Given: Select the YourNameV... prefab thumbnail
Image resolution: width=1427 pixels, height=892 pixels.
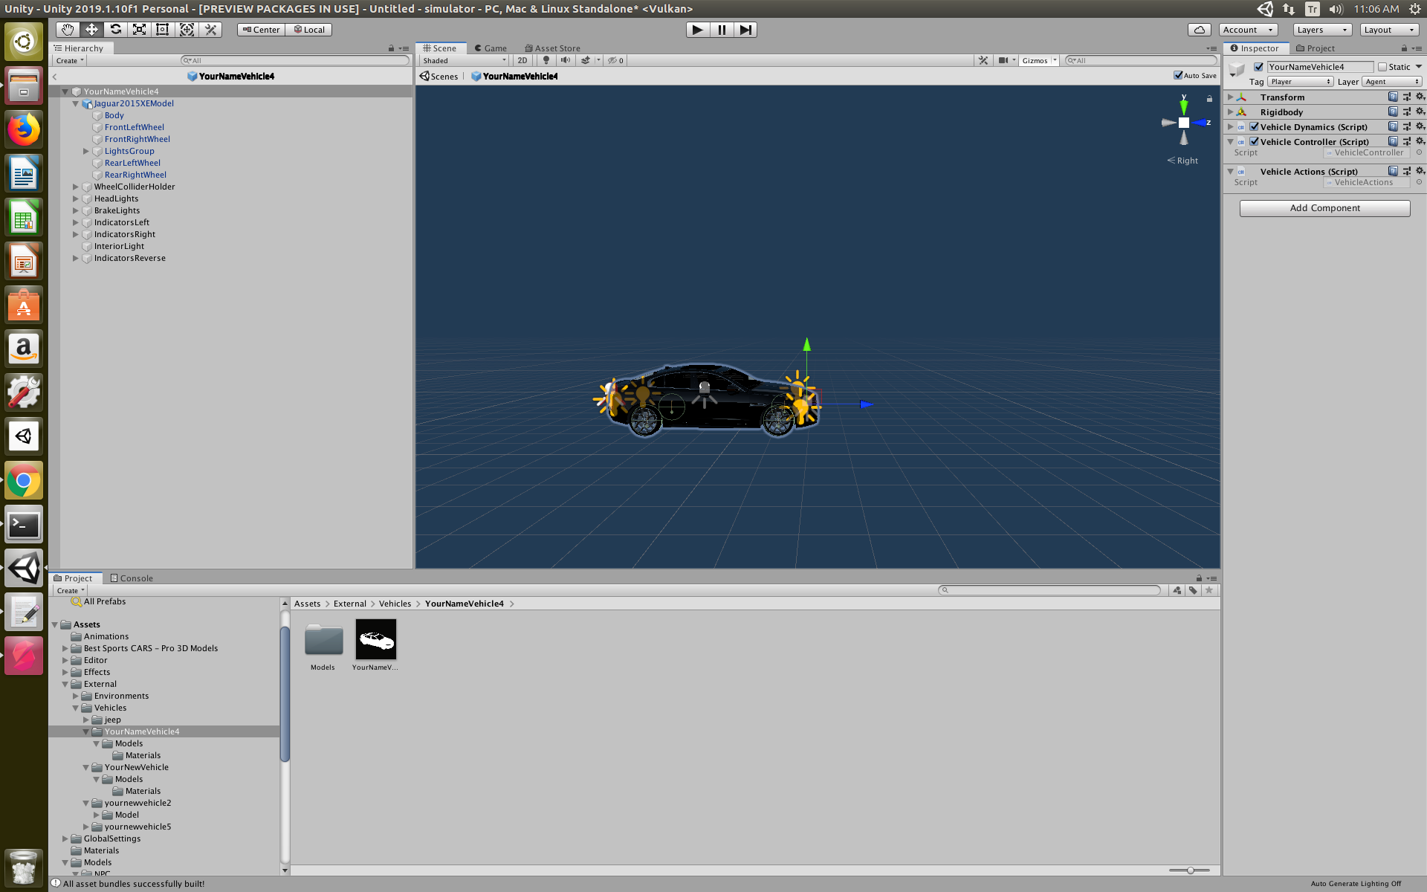Looking at the screenshot, I should coord(376,639).
